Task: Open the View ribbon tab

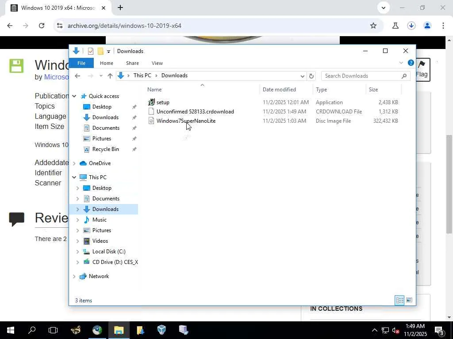Action: tap(157, 63)
